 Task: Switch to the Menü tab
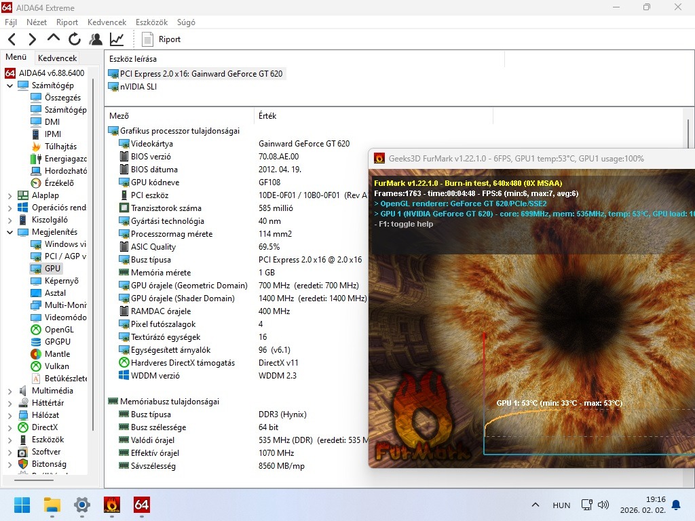pos(16,57)
